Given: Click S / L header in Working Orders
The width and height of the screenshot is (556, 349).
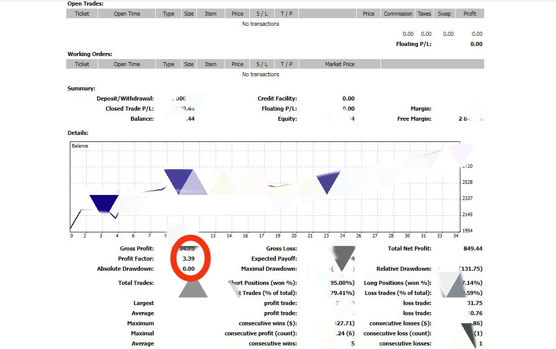Looking at the screenshot, I should click(x=262, y=64).
